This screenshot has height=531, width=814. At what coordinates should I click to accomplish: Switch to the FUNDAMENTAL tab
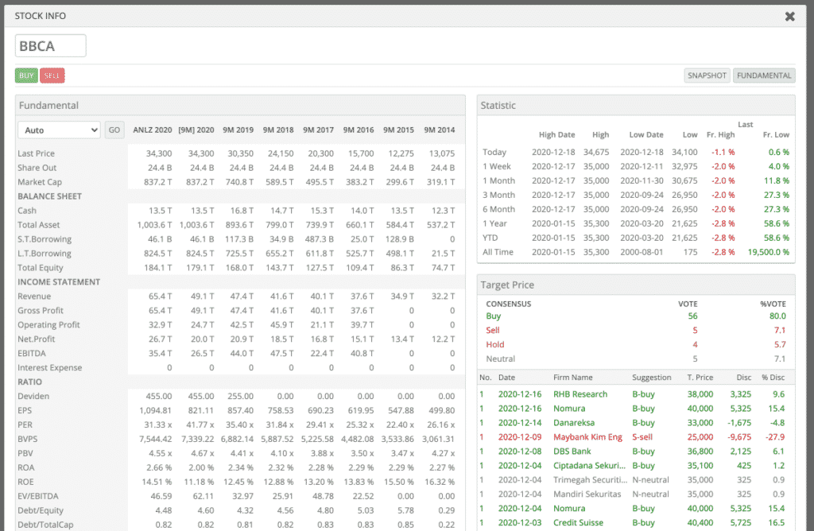coord(763,76)
